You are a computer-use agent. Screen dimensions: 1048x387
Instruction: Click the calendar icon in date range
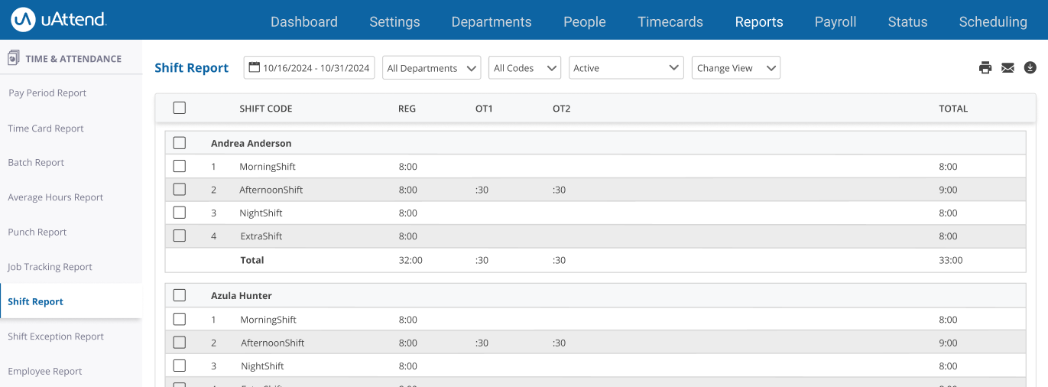coord(254,67)
